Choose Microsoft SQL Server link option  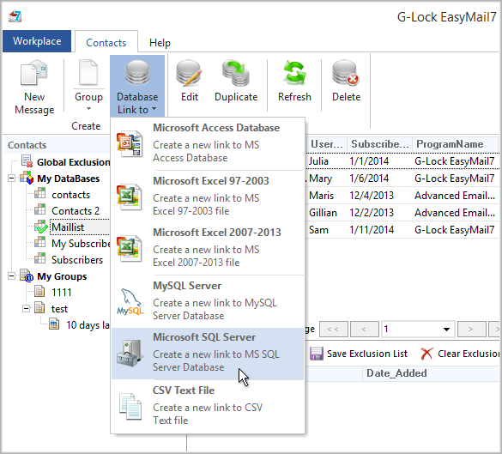pyautogui.click(x=208, y=354)
